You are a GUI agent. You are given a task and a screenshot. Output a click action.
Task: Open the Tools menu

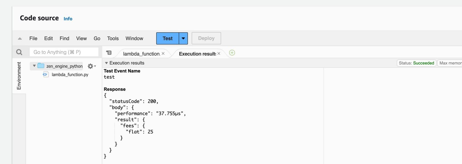click(x=113, y=38)
